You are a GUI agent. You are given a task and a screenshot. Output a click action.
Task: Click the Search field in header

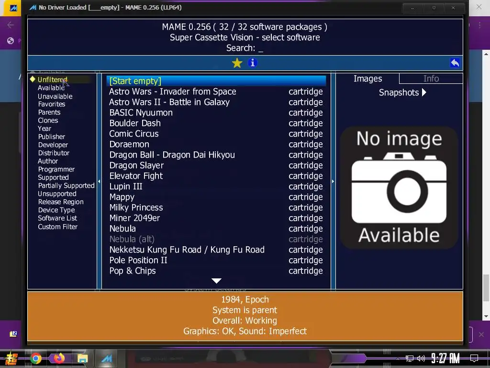coord(245,48)
